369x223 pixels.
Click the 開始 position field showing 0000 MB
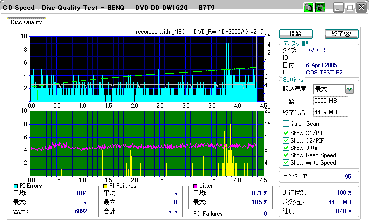click(331, 101)
